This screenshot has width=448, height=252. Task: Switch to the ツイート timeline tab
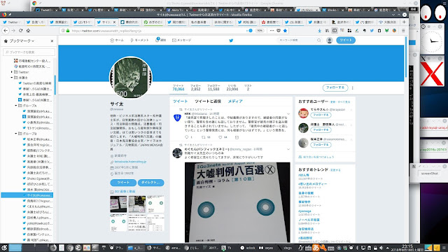click(x=181, y=101)
